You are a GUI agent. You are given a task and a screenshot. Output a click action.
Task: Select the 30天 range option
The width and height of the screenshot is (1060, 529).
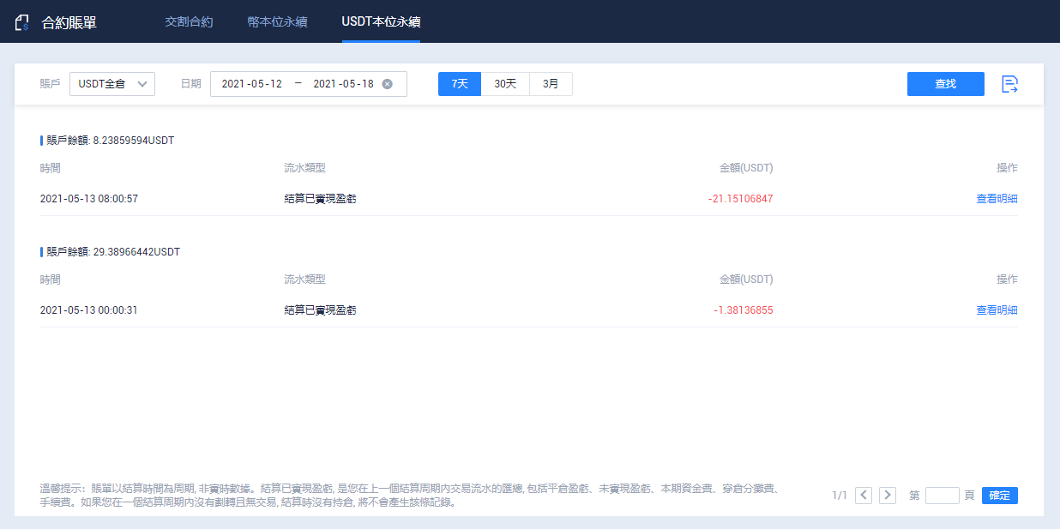tap(505, 84)
